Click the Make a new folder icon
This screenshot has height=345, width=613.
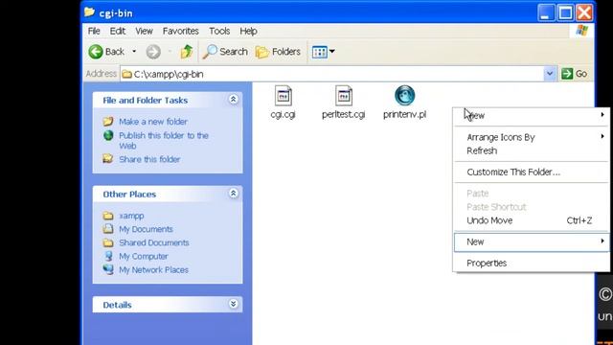(x=108, y=122)
